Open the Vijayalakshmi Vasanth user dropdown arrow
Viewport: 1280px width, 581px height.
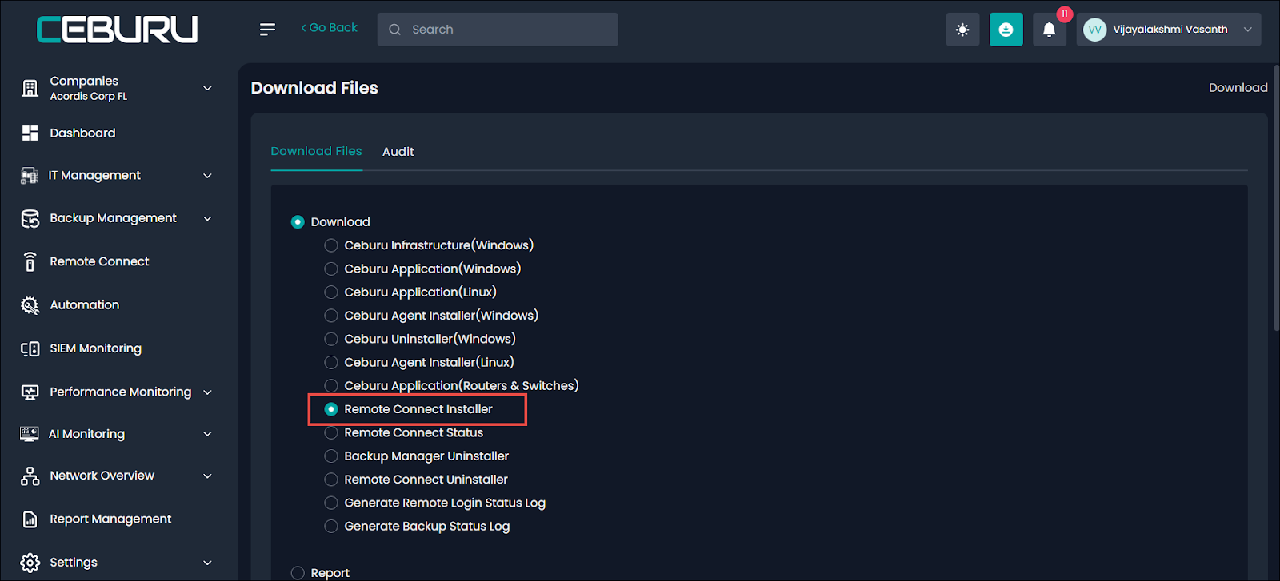tap(1247, 30)
